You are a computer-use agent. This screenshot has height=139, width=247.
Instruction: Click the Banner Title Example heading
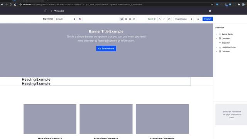(x=106, y=31)
